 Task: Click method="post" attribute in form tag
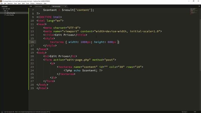103,60
